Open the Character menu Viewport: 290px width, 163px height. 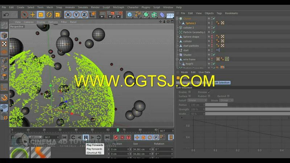click(x=133, y=7)
